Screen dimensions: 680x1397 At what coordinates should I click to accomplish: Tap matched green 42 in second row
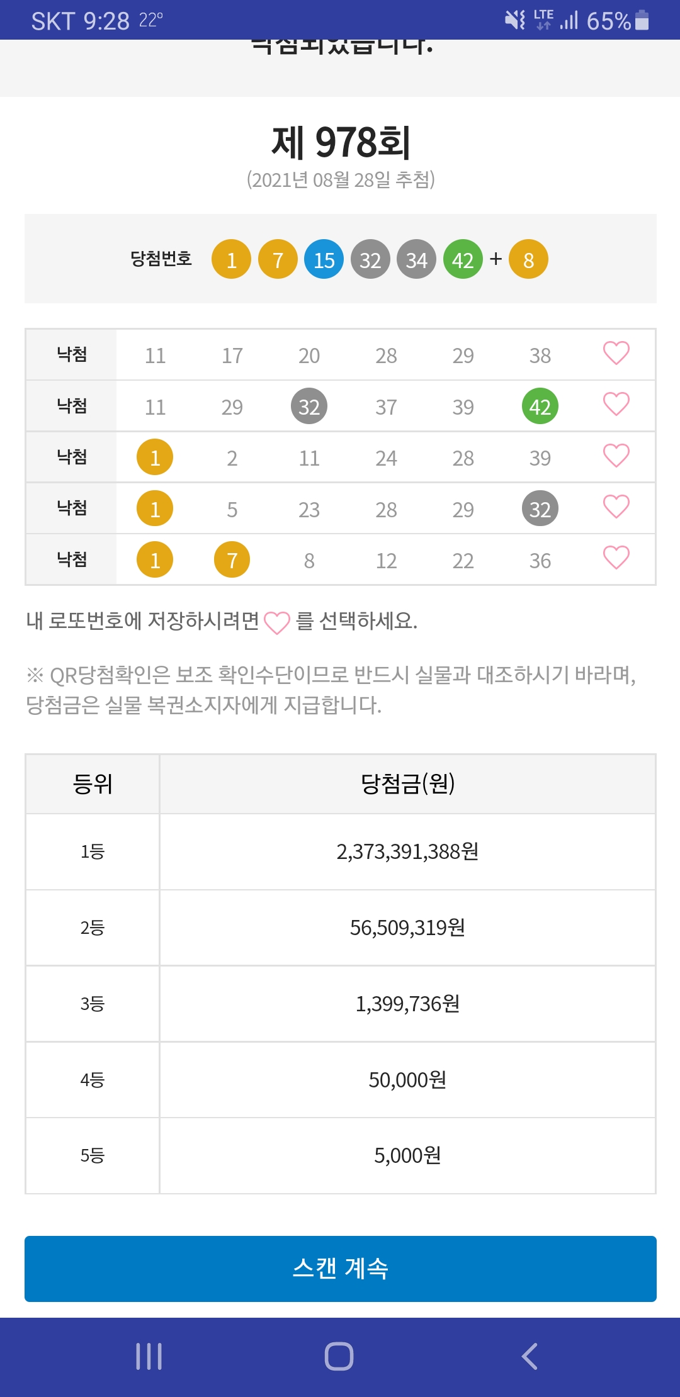(540, 407)
